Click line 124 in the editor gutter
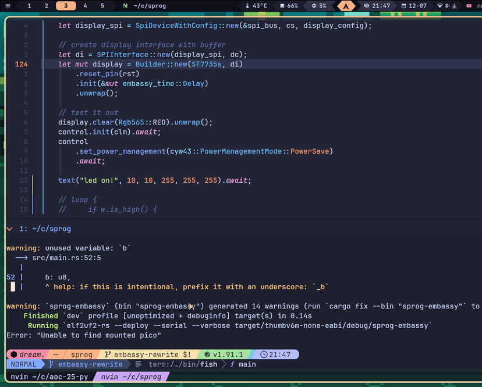The width and height of the screenshot is (482, 387). pos(21,64)
